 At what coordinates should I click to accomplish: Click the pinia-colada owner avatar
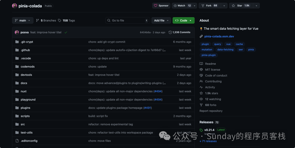[x=14, y=6]
